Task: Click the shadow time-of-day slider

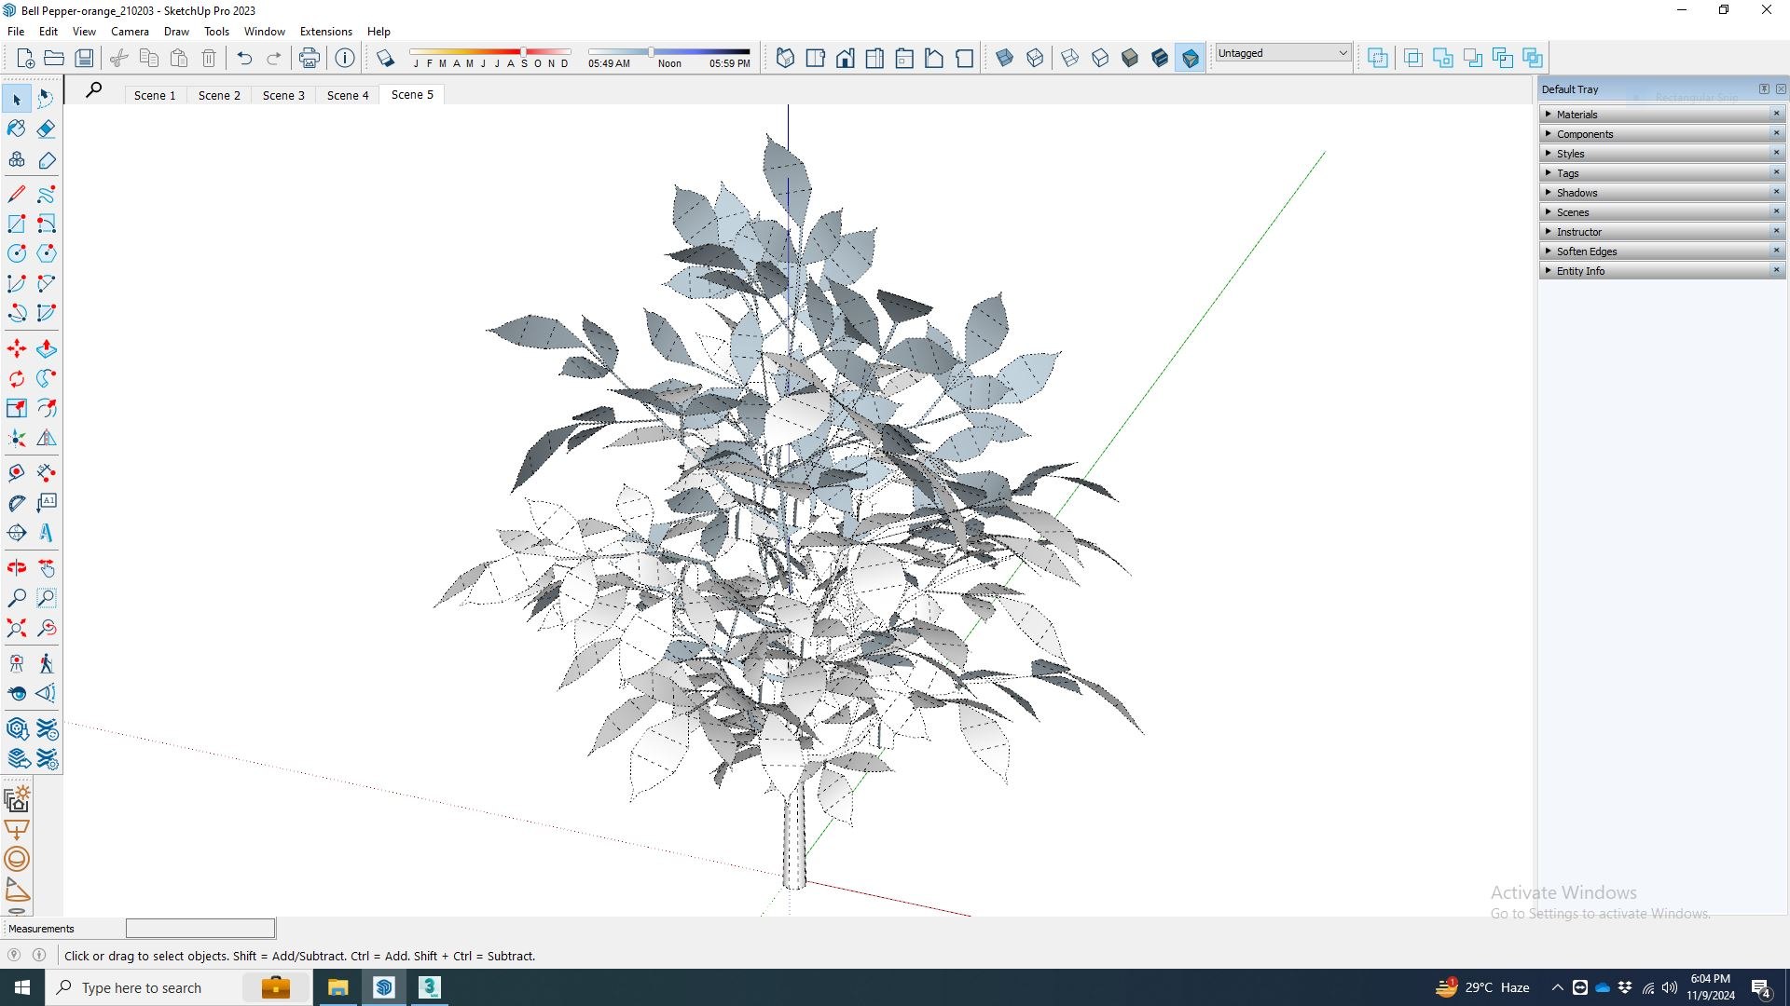Action: pyautogui.click(x=652, y=52)
